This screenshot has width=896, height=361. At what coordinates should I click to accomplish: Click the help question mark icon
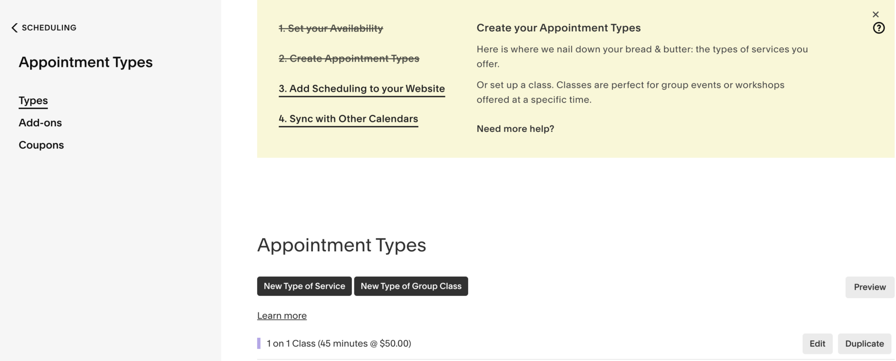point(879,28)
